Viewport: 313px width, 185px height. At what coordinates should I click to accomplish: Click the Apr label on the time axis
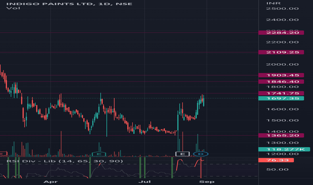tap(50, 182)
